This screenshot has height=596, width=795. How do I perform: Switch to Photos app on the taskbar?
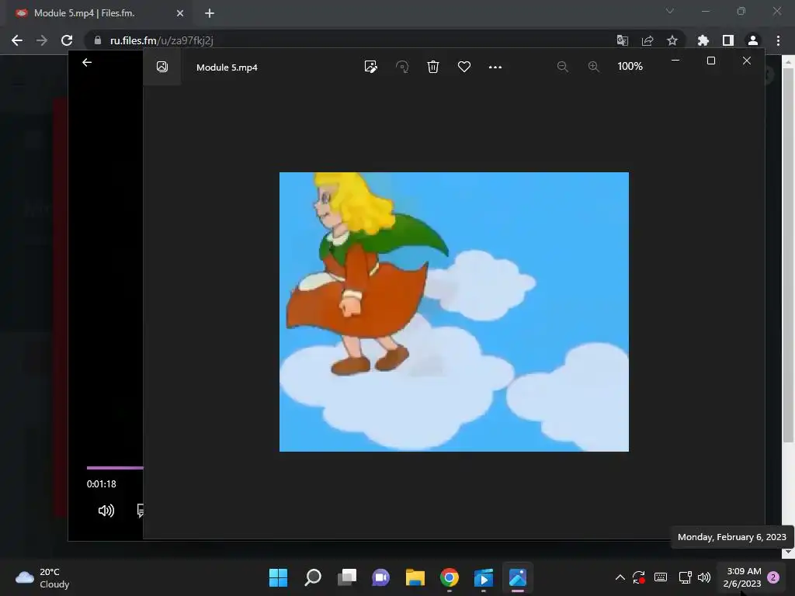coord(518,577)
